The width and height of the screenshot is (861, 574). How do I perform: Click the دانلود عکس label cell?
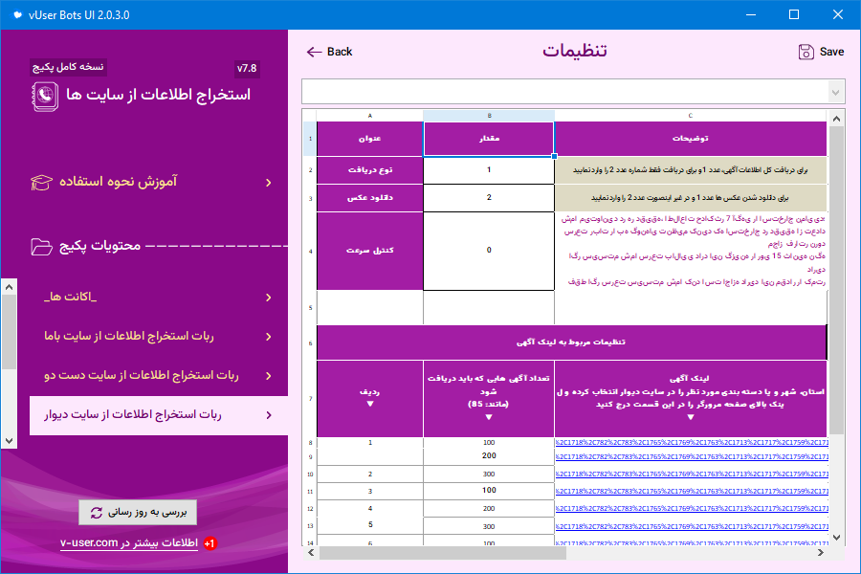point(370,198)
